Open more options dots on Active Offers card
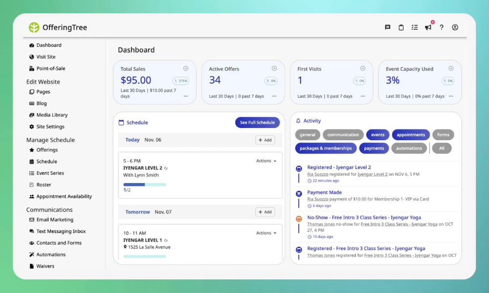This screenshot has height=293, width=489. click(274, 96)
